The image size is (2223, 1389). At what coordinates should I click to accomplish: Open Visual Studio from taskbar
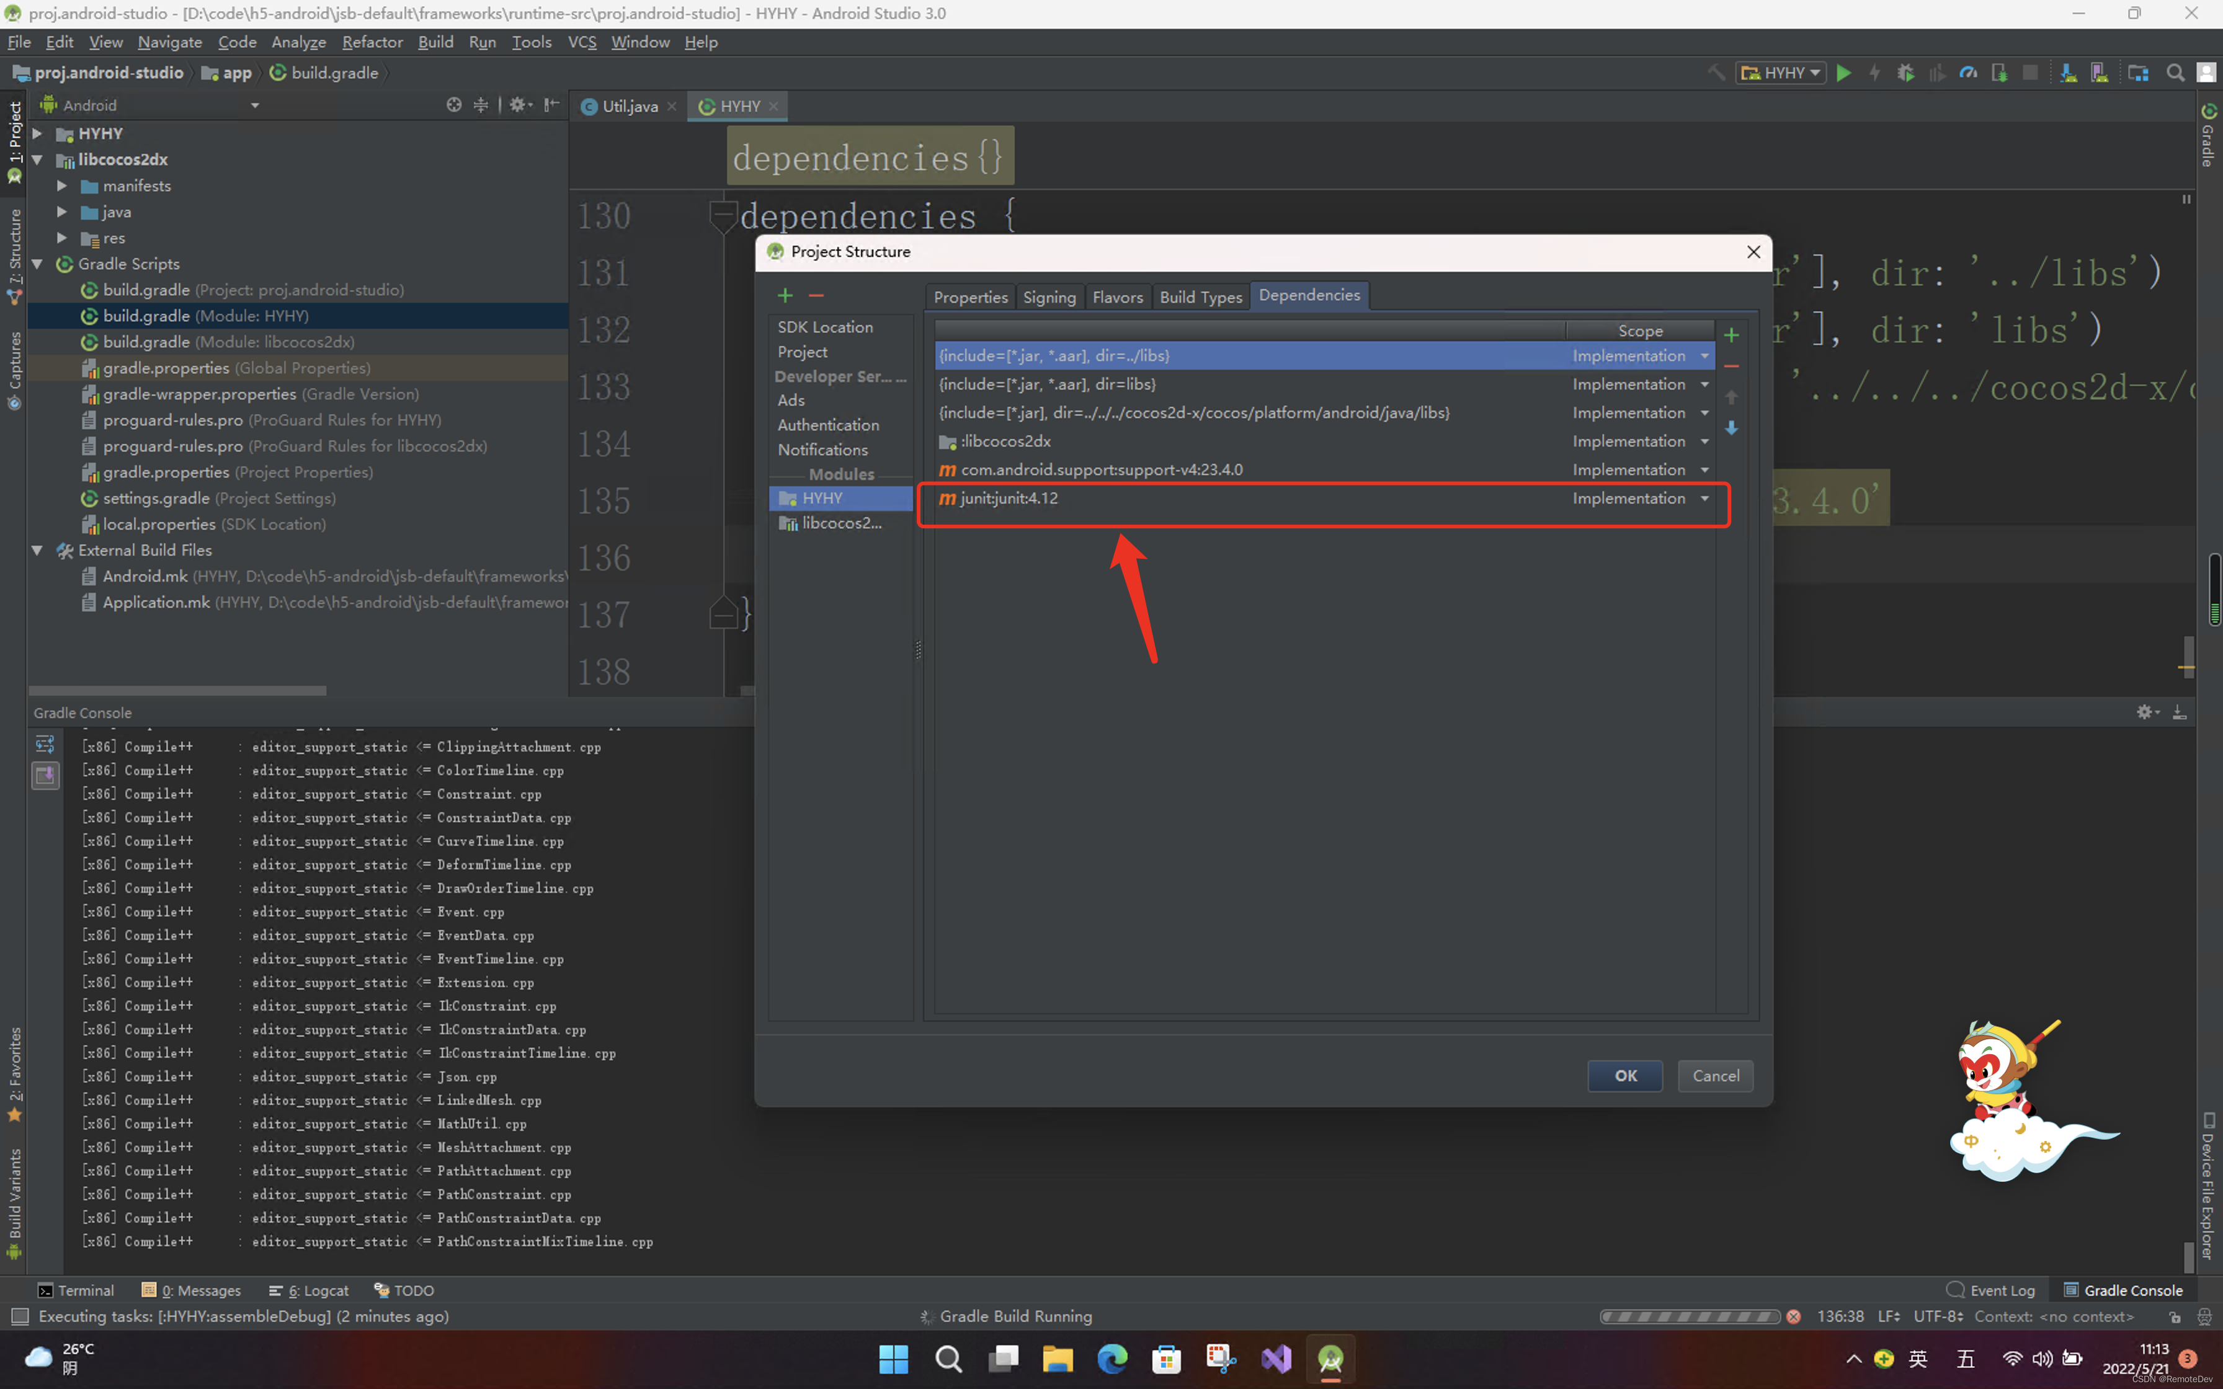tap(1276, 1359)
